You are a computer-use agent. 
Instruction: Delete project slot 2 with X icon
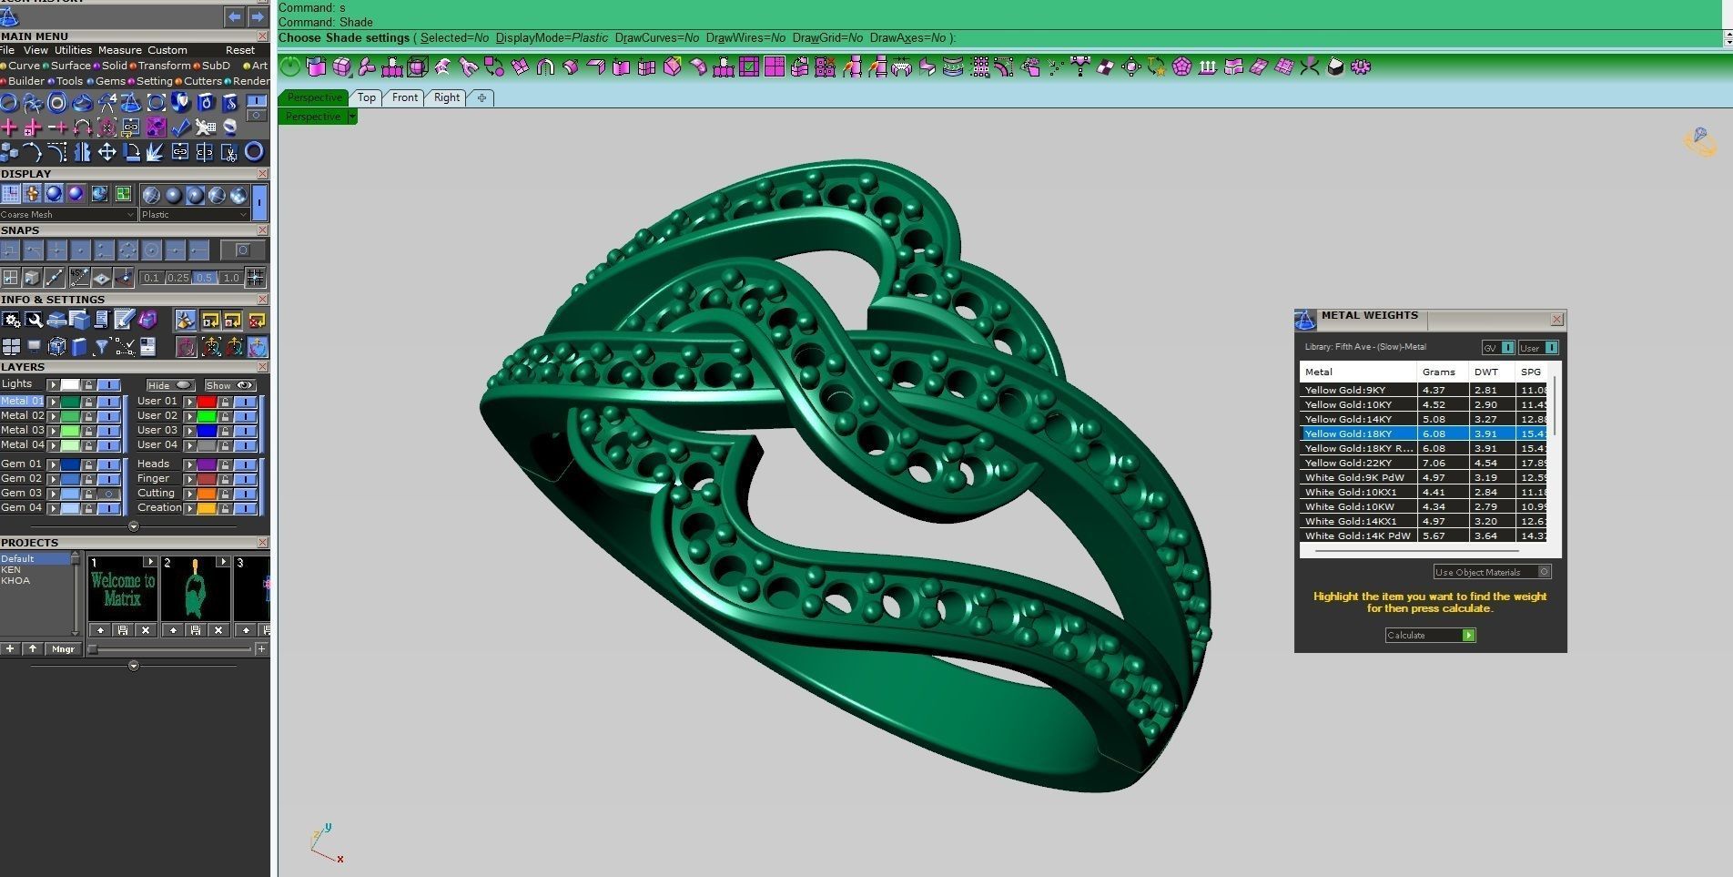coord(218,630)
